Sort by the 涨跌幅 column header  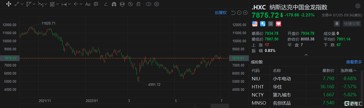(x=347, y=70)
